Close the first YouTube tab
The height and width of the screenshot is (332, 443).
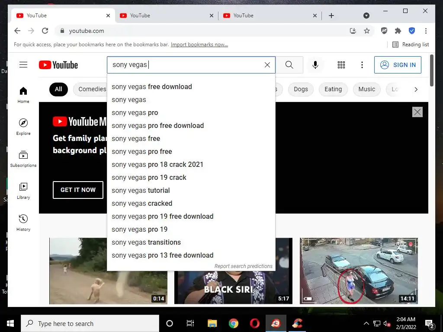[108, 16]
